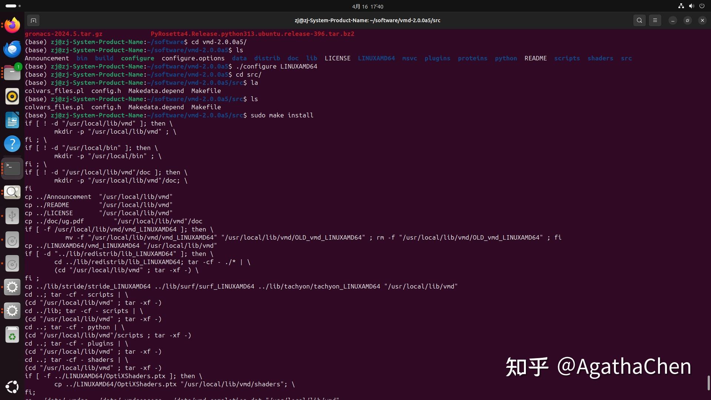Open the LibreOffice document icon in the dock
The height and width of the screenshot is (400, 711).
(x=12, y=120)
